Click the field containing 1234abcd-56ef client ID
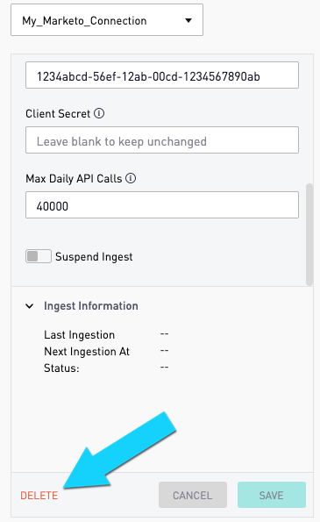Image resolution: width=320 pixels, height=522 pixels. 162,75
